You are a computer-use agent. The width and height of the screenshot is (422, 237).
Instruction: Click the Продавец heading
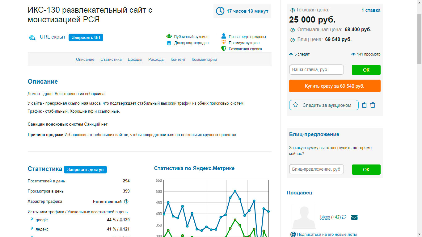(x=300, y=193)
